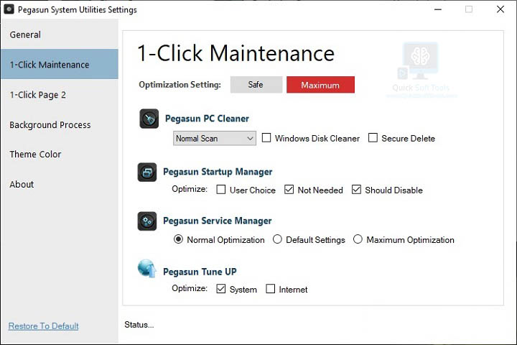The height and width of the screenshot is (345, 517).
Task: Set optimization to Maximum
Action: pos(320,85)
